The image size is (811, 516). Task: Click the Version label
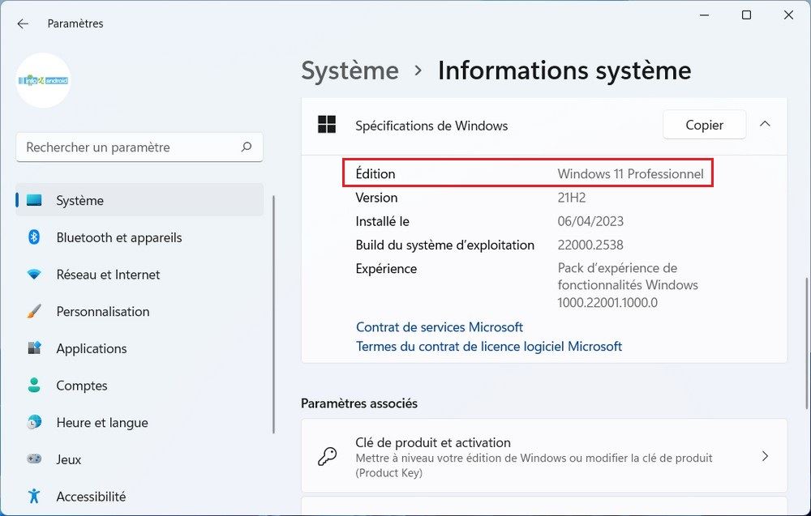click(376, 198)
